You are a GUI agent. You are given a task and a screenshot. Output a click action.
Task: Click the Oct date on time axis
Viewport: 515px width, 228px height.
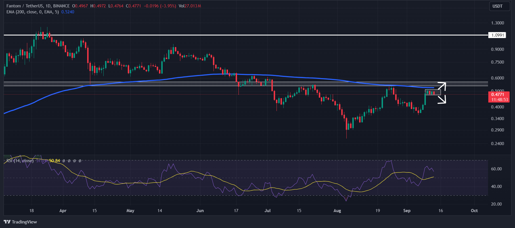474,211
